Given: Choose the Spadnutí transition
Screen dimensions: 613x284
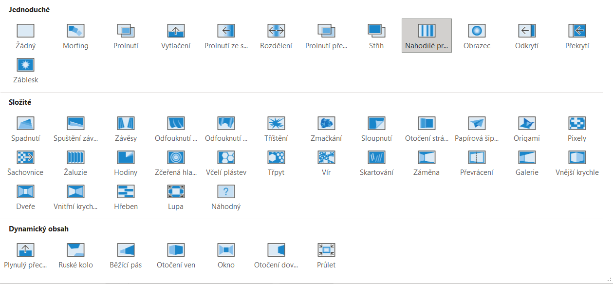Looking at the screenshot, I should [x=25, y=128].
